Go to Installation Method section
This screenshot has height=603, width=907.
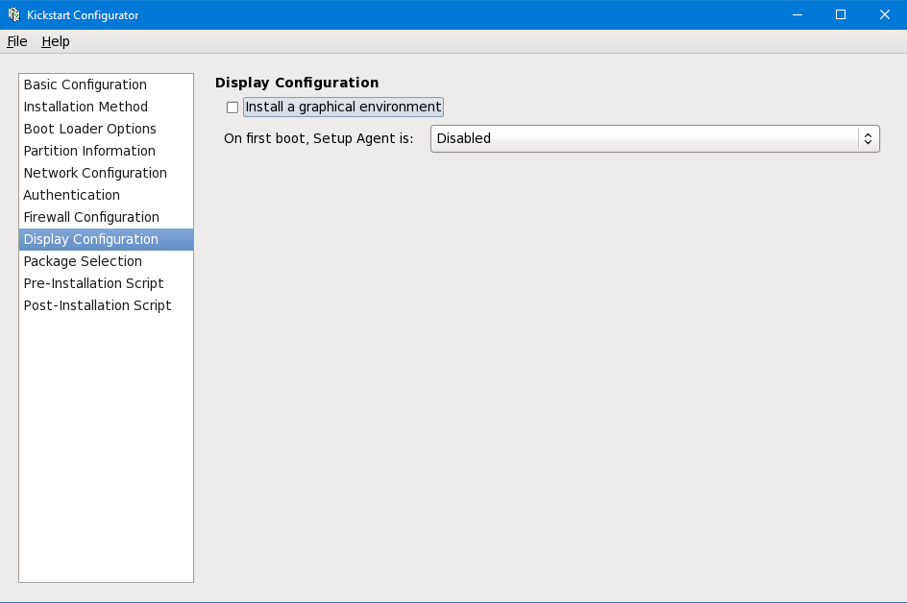pos(86,107)
